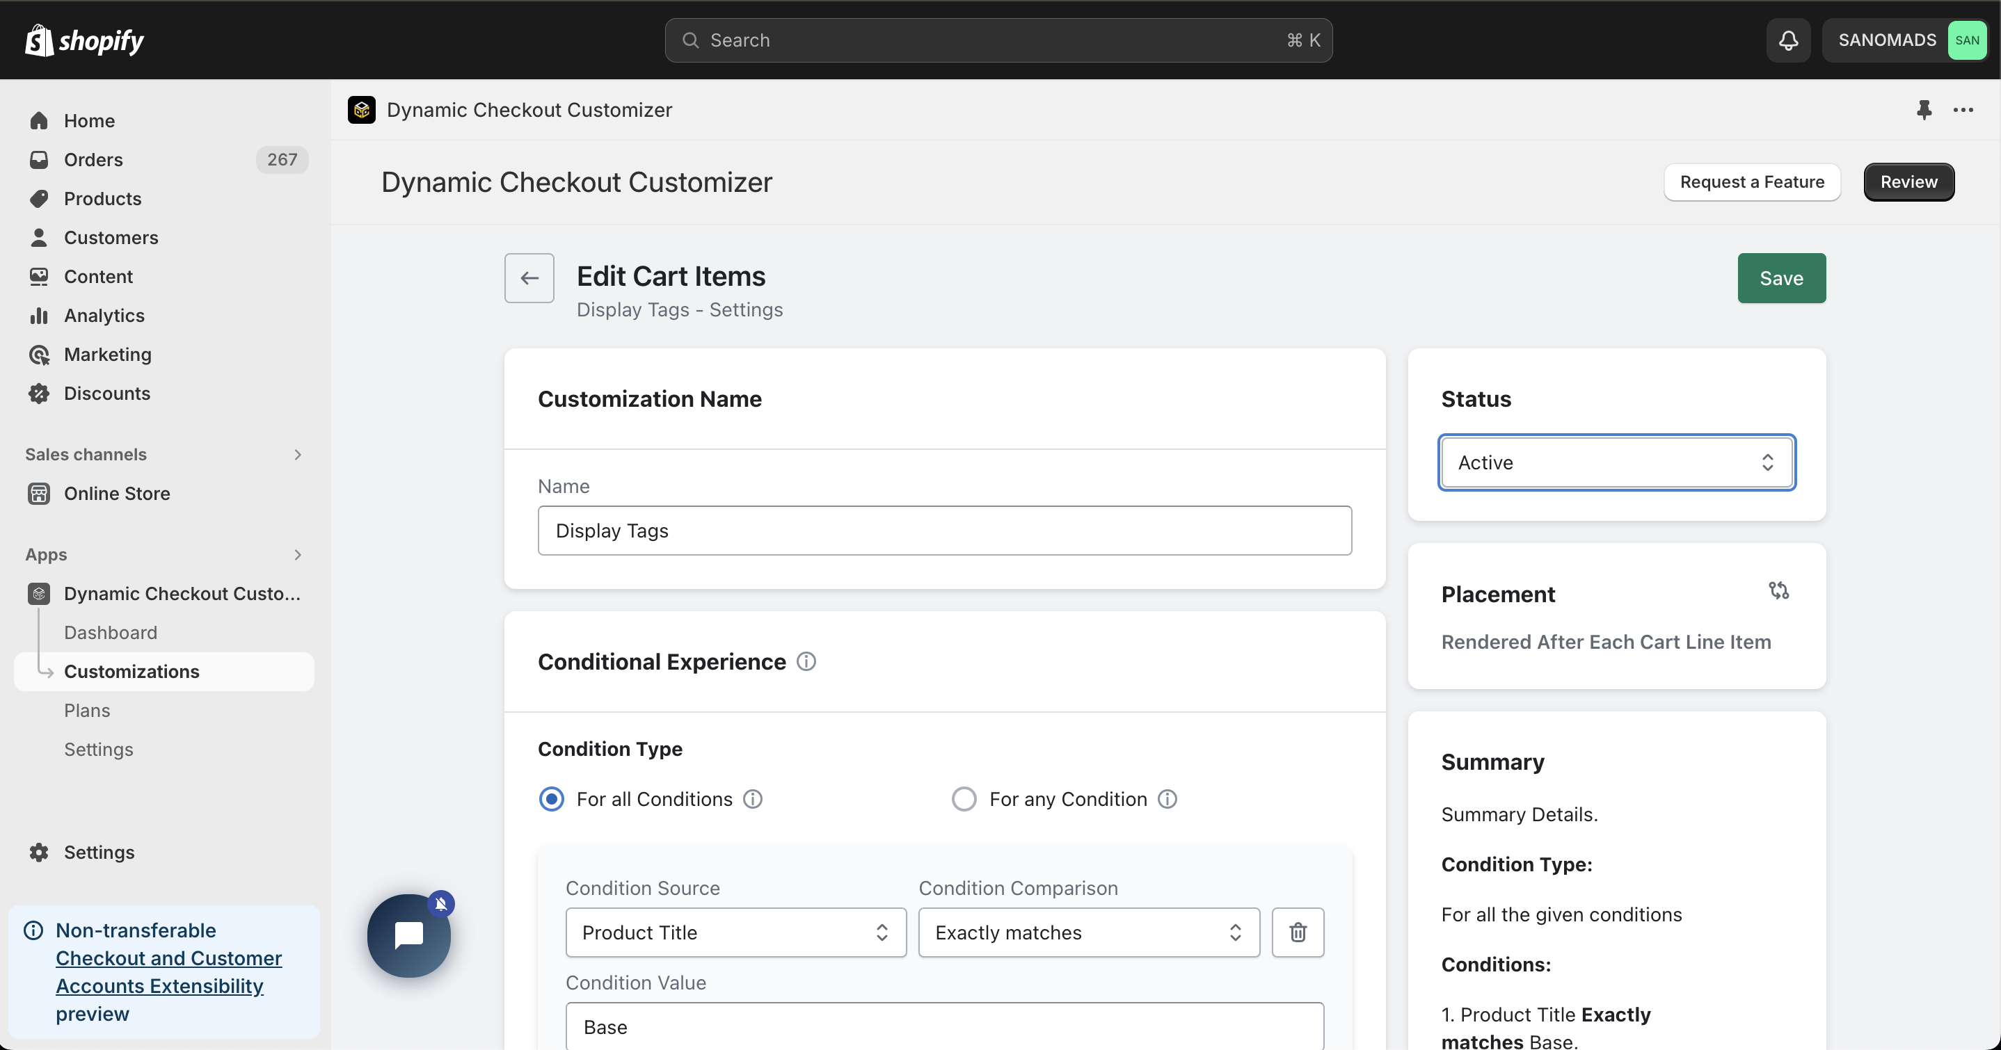Click the Home icon in sidebar
The height and width of the screenshot is (1050, 2001).
pyautogui.click(x=39, y=120)
